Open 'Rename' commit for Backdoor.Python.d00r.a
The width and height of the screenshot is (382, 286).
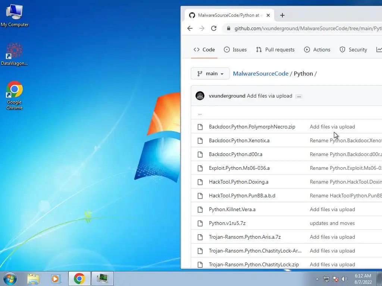(x=346, y=154)
